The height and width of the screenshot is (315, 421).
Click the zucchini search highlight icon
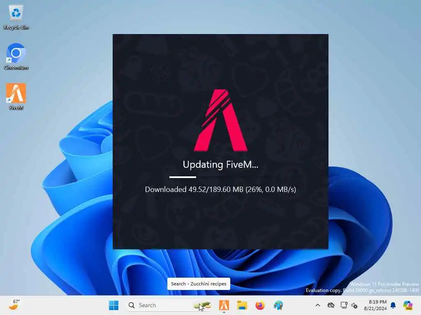pos(202,305)
